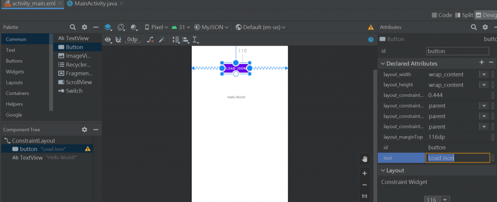Screen dimensions: 497x202
Task: Open Guidelines options icon
Action: 196,40
